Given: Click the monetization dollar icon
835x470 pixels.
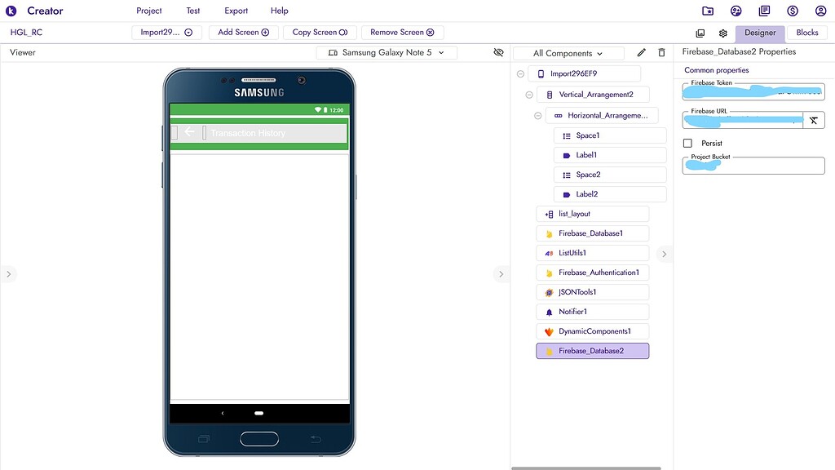Looking at the screenshot, I should tap(792, 11).
